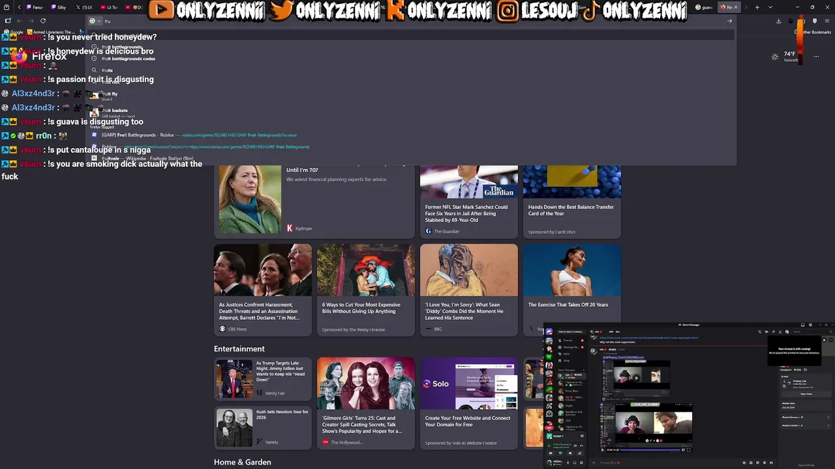The image size is (835, 469).
Task: Expand Mutual Friends in Discord profile
Action: [806, 425]
